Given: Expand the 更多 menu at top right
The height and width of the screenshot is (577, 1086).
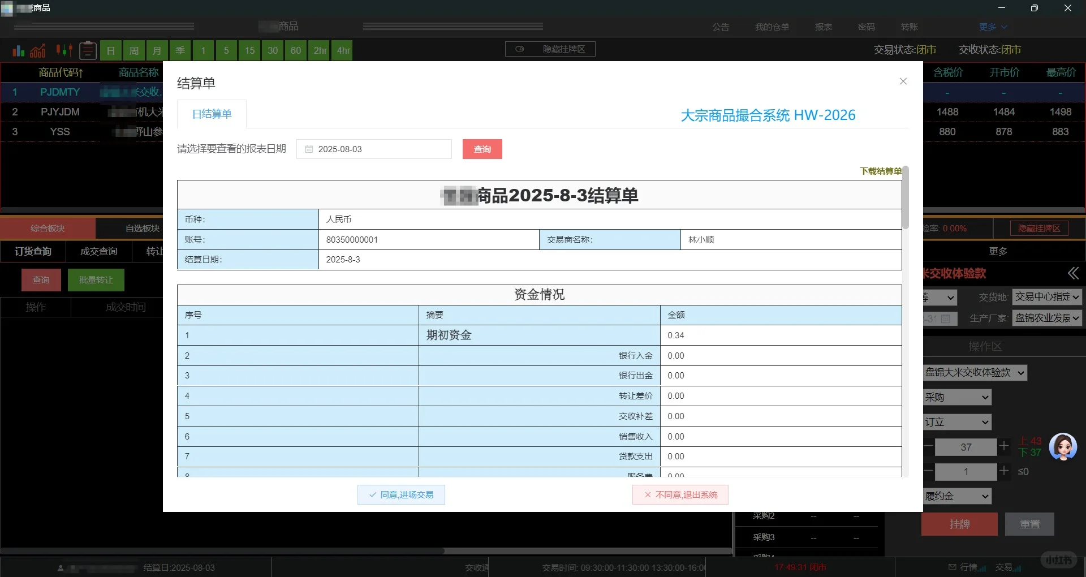Looking at the screenshot, I should tap(993, 27).
